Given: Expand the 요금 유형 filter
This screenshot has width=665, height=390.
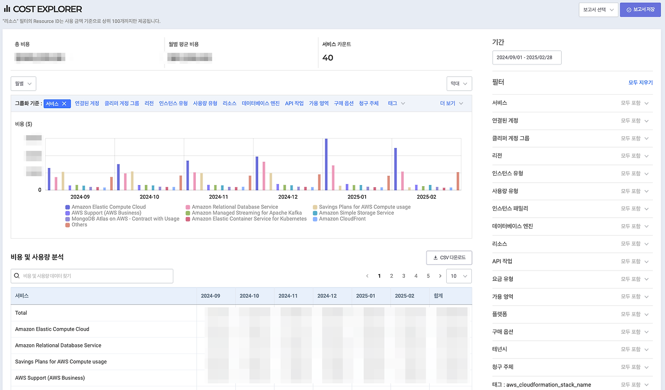Looking at the screenshot, I should click(573, 279).
